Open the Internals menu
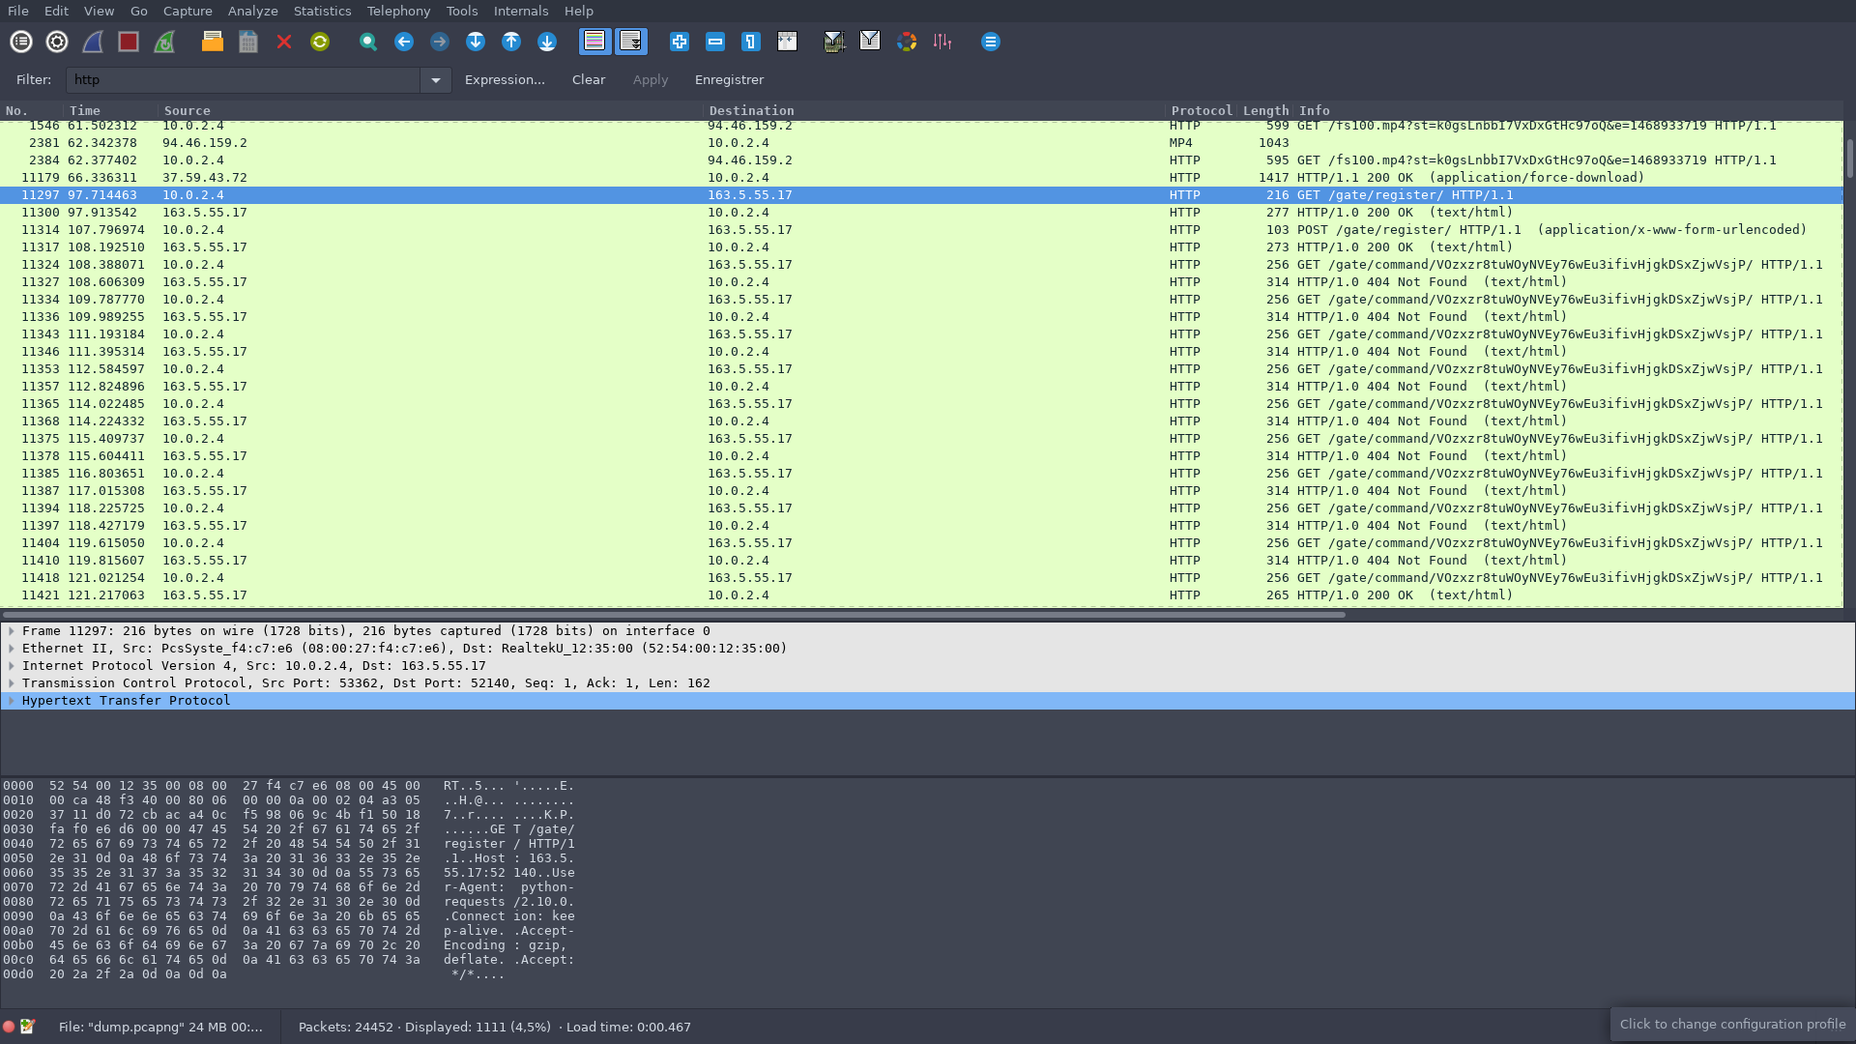Image resolution: width=1856 pixels, height=1044 pixels. click(x=521, y=11)
